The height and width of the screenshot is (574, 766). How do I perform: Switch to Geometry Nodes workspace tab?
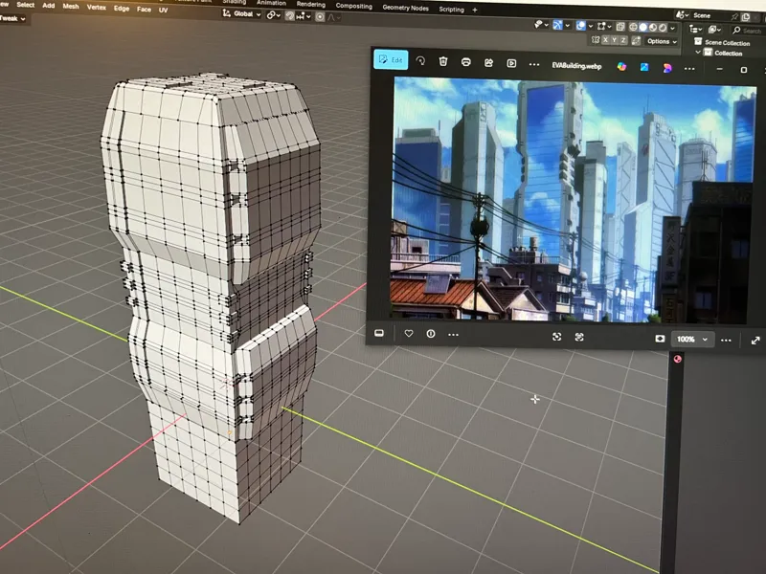tap(405, 8)
